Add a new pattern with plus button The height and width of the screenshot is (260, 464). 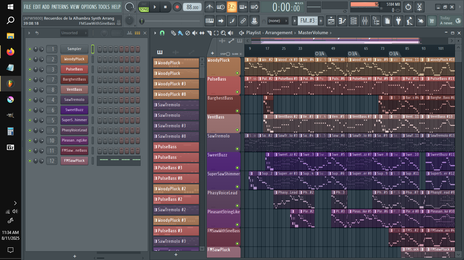click(x=321, y=21)
